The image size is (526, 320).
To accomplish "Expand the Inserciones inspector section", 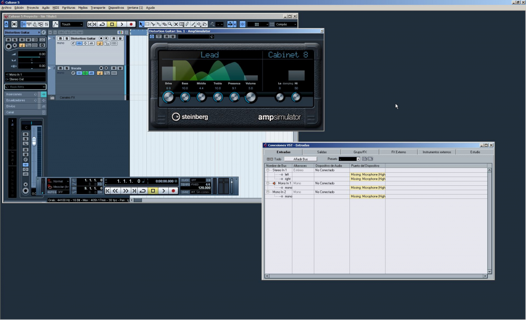I will [25, 94].
